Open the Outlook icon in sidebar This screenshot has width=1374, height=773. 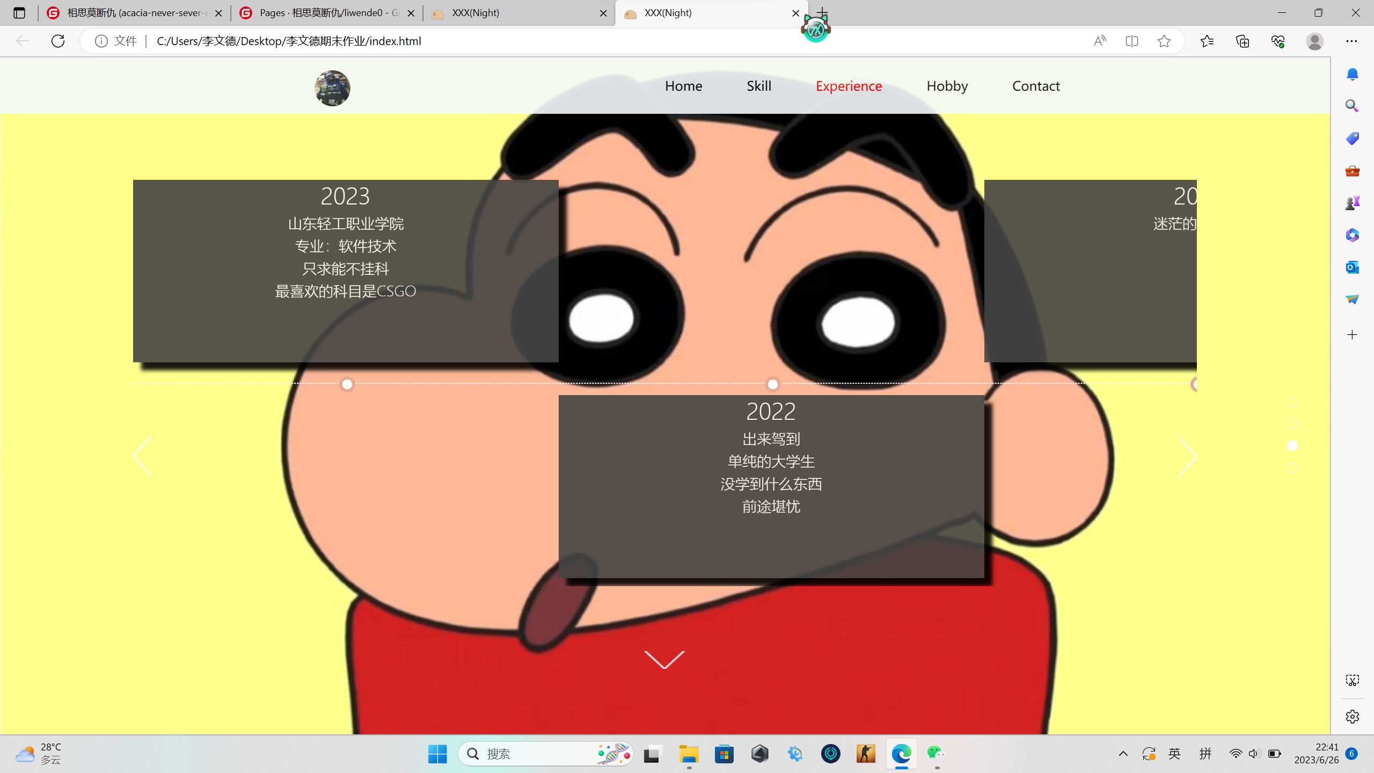tap(1352, 267)
